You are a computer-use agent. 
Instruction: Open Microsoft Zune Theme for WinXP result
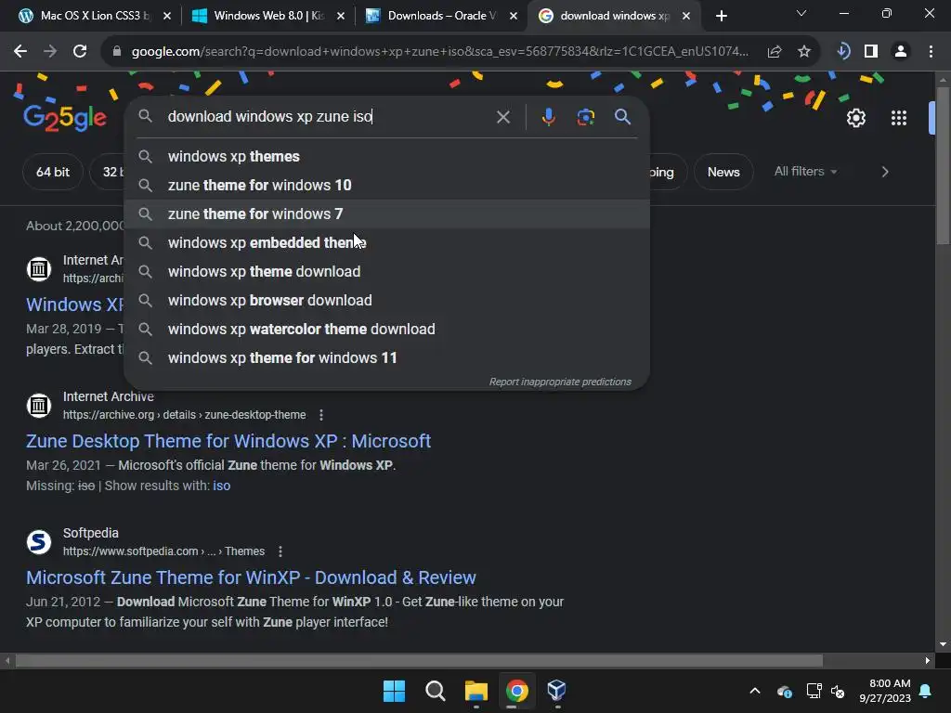click(251, 577)
